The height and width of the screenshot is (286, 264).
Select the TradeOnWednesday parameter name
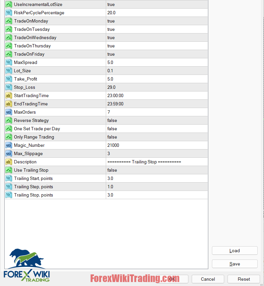[x=35, y=37]
